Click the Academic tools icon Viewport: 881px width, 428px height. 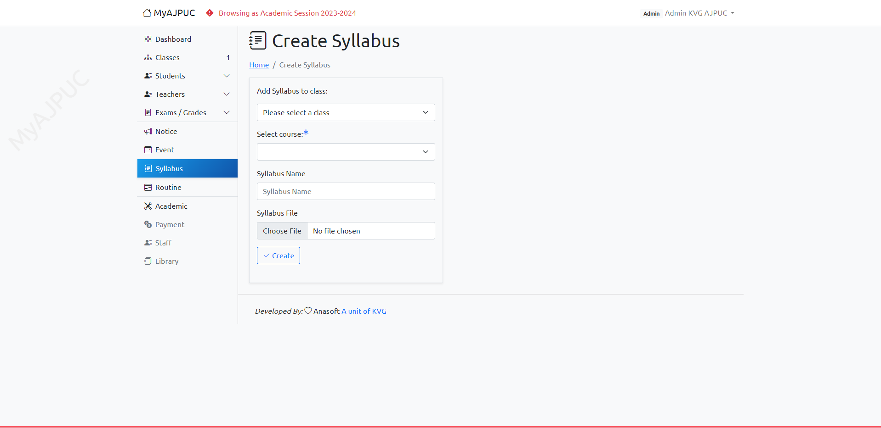click(148, 206)
